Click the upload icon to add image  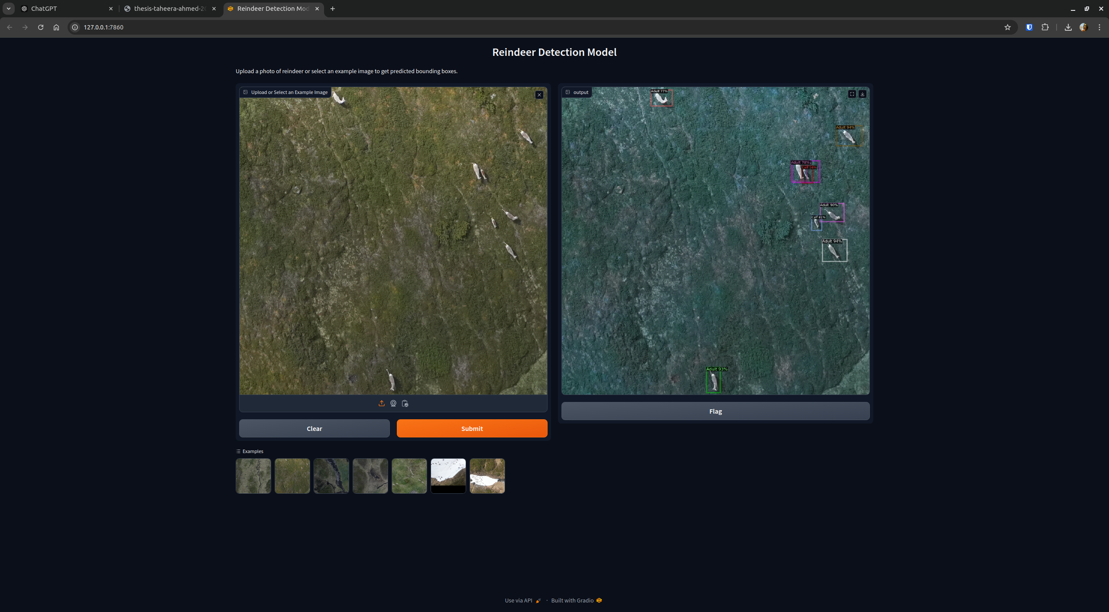point(381,403)
